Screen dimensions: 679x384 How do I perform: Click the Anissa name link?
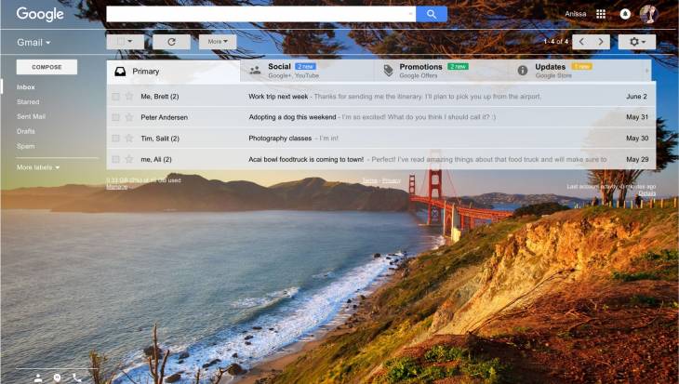(x=575, y=14)
